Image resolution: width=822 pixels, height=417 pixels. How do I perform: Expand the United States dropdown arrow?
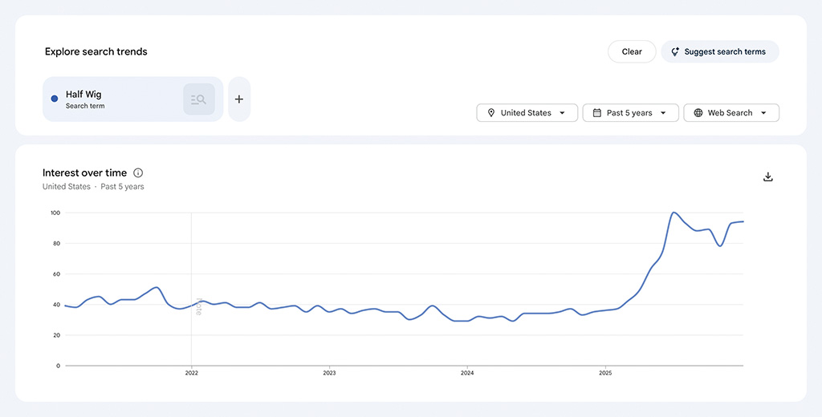point(563,113)
